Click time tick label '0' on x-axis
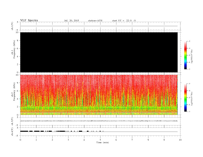 point(20,140)
